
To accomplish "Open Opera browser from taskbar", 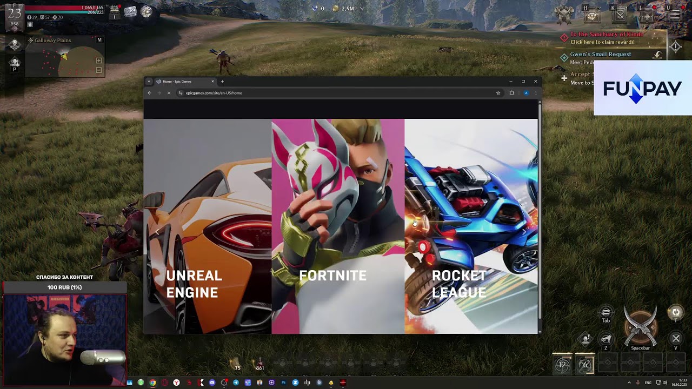I will click(164, 383).
